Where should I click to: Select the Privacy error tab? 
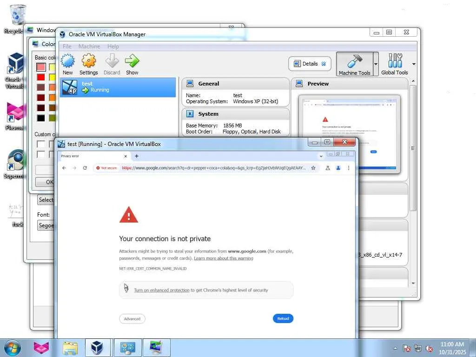click(94, 156)
